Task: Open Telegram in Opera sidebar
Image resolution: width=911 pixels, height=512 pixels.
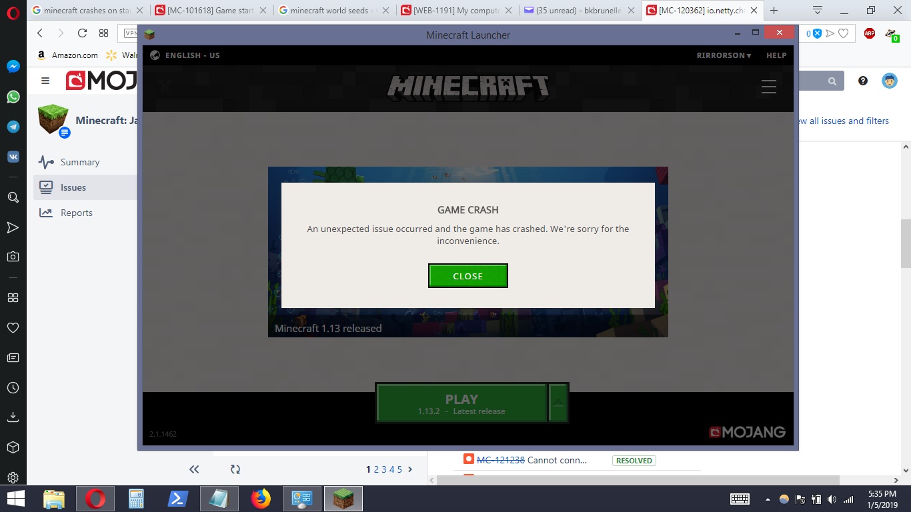Action: tap(13, 127)
